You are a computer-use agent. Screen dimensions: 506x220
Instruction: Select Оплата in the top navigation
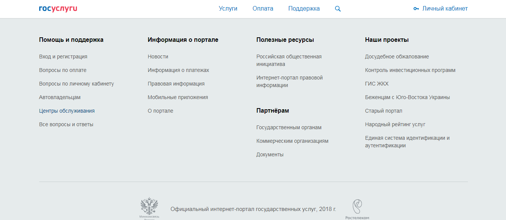pyautogui.click(x=263, y=9)
